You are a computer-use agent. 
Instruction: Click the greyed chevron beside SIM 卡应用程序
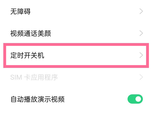141,77
